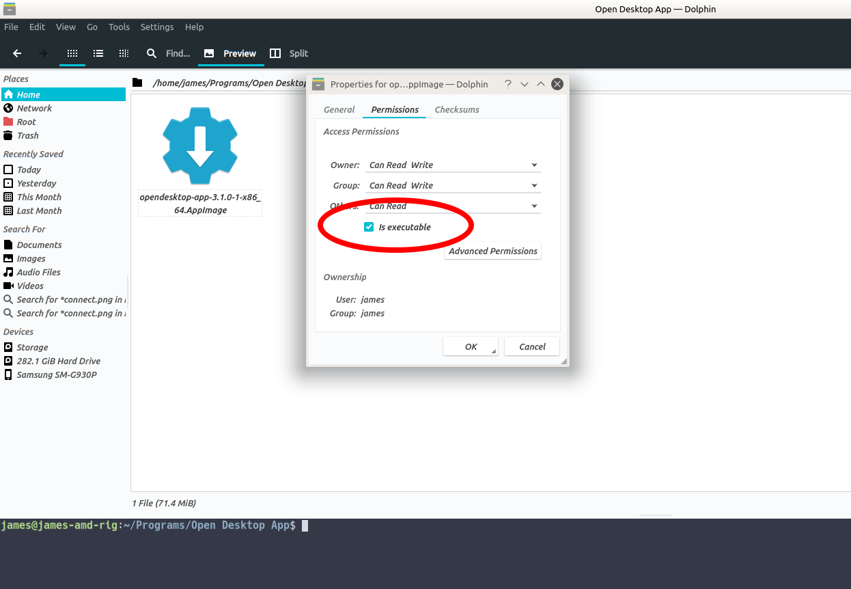Open Advanced Permissions dialog
This screenshot has width=851, height=589.
coord(492,251)
